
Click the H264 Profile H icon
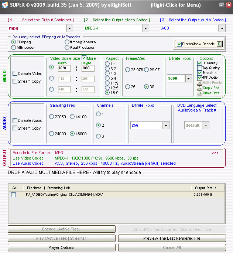(x=199, y=83)
